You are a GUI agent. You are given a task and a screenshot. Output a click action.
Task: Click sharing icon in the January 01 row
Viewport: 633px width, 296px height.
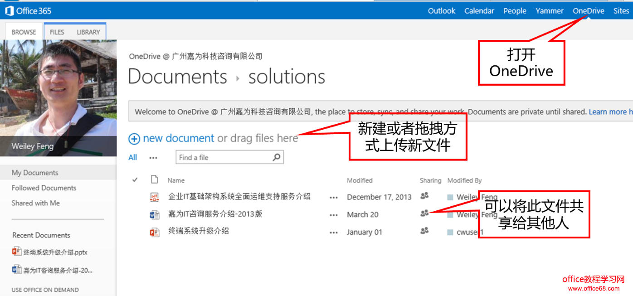click(x=424, y=231)
